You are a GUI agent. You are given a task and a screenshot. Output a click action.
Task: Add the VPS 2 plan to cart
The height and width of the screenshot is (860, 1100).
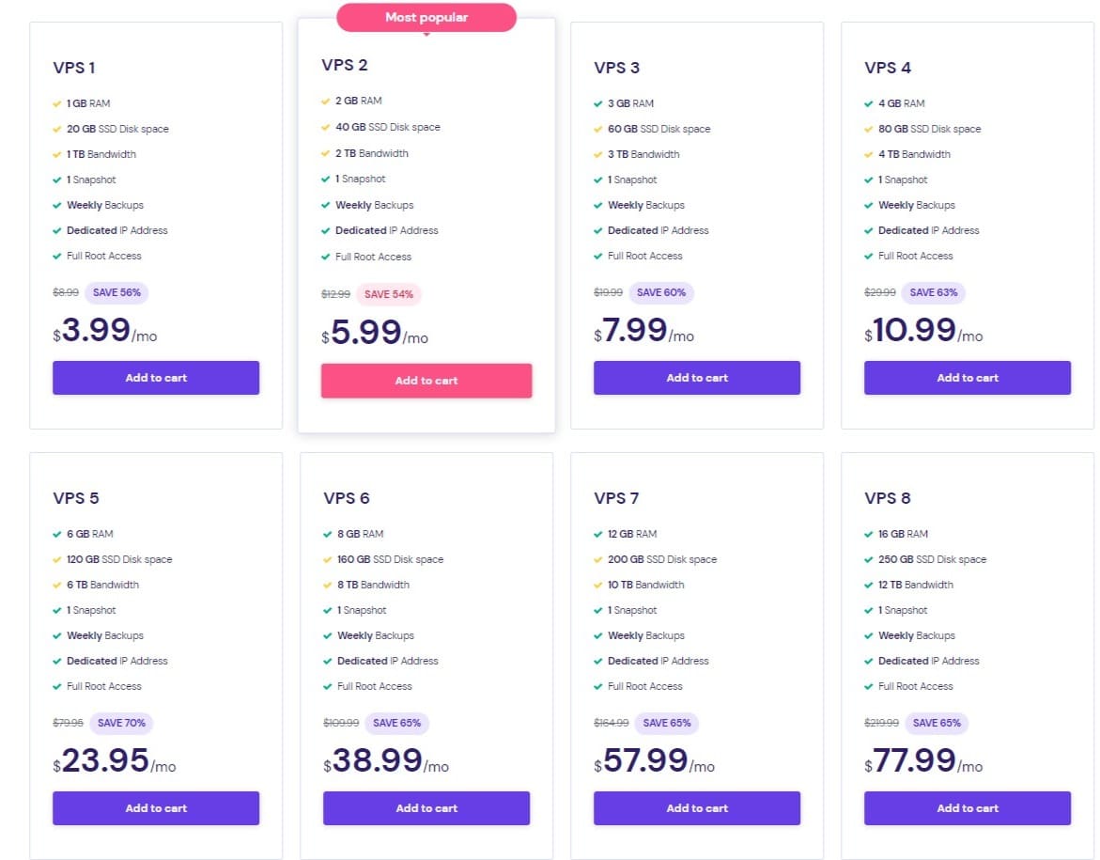point(426,381)
